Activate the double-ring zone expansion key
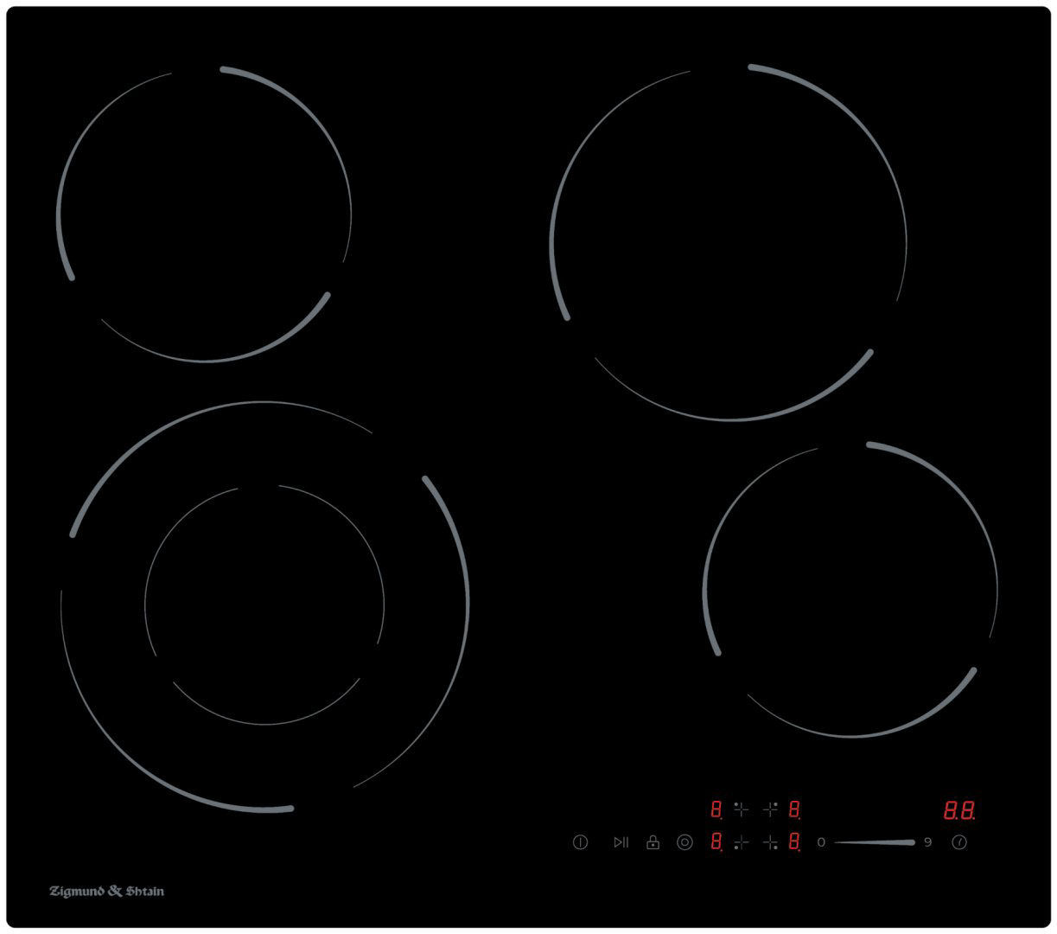1057x934 pixels. (685, 842)
